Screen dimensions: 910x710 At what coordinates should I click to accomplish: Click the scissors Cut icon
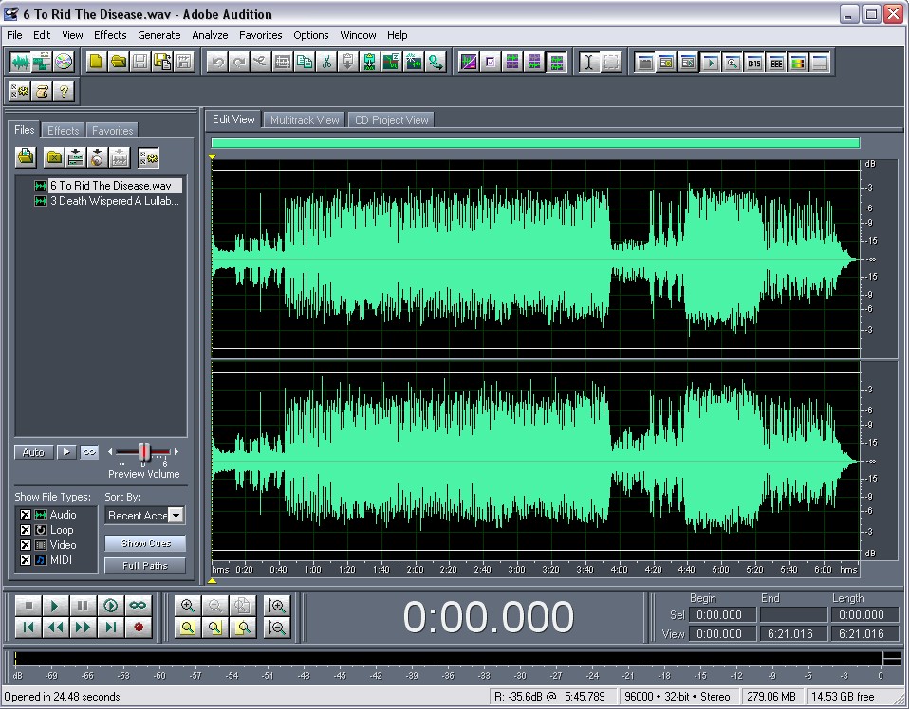326,63
